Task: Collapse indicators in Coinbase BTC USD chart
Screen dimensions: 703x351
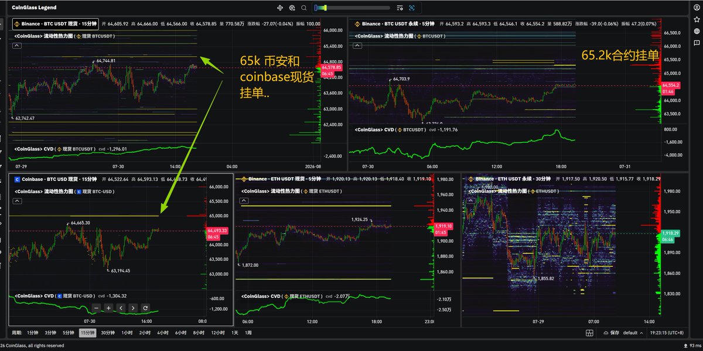Action: click(x=18, y=201)
